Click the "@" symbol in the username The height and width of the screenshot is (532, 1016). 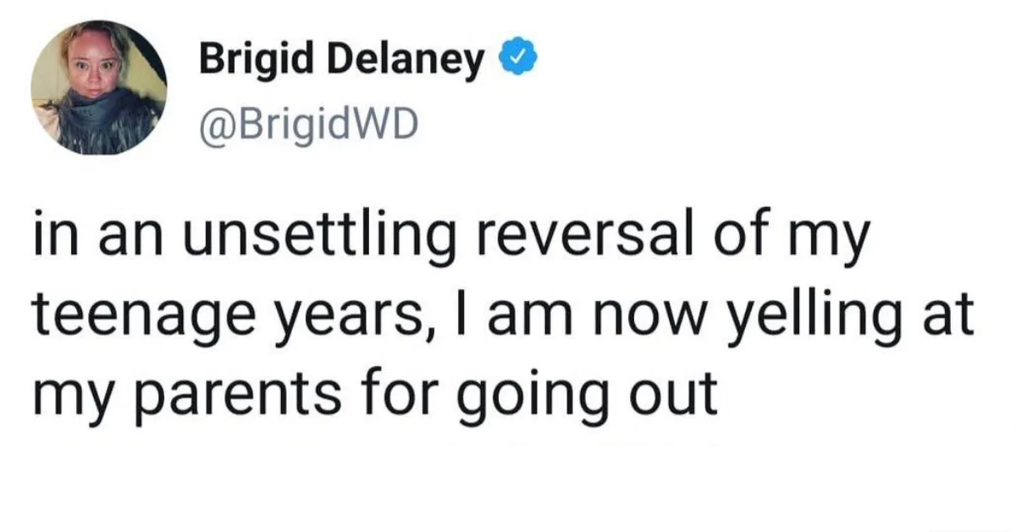[214, 125]
